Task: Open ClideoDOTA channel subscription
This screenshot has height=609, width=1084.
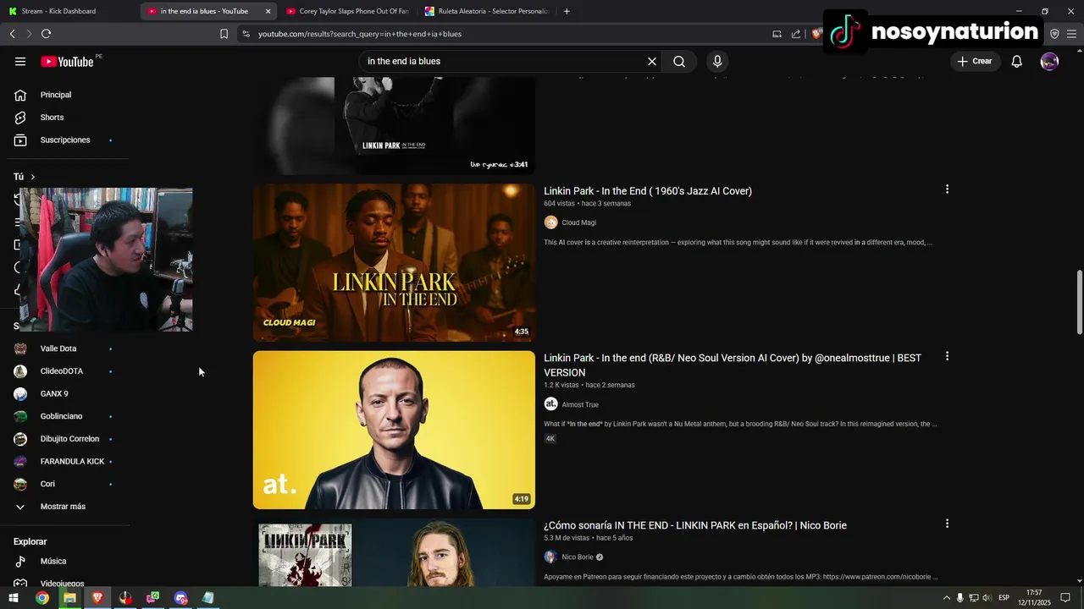Action: point(64,371)
